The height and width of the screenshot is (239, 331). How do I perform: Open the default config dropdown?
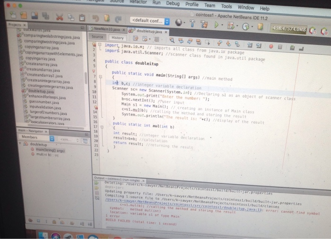(x=150, y=21)
